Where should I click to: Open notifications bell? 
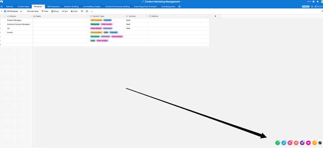point(317,2)
